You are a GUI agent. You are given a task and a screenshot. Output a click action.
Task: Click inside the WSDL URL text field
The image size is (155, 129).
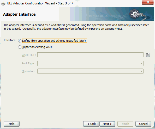tap(90, 55)
